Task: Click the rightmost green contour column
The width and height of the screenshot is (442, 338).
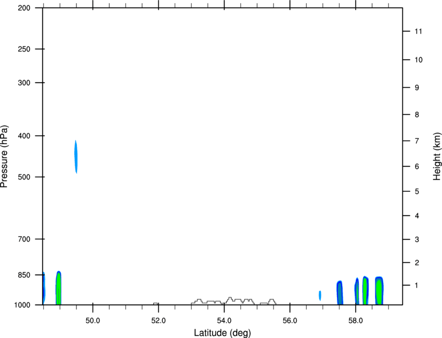Action: 379,291
